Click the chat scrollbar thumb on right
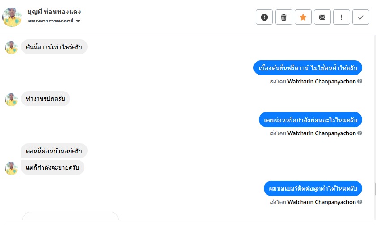 click(x=375, y=189)
